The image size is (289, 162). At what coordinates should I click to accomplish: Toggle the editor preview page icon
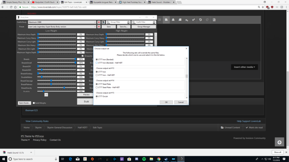[214, 20]
